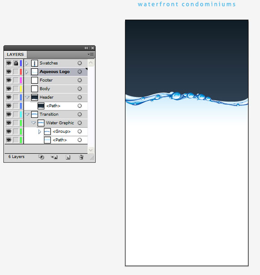Click the Header layer target circle
The width and height of the screenshot is (260, 275).
[79, 97]
